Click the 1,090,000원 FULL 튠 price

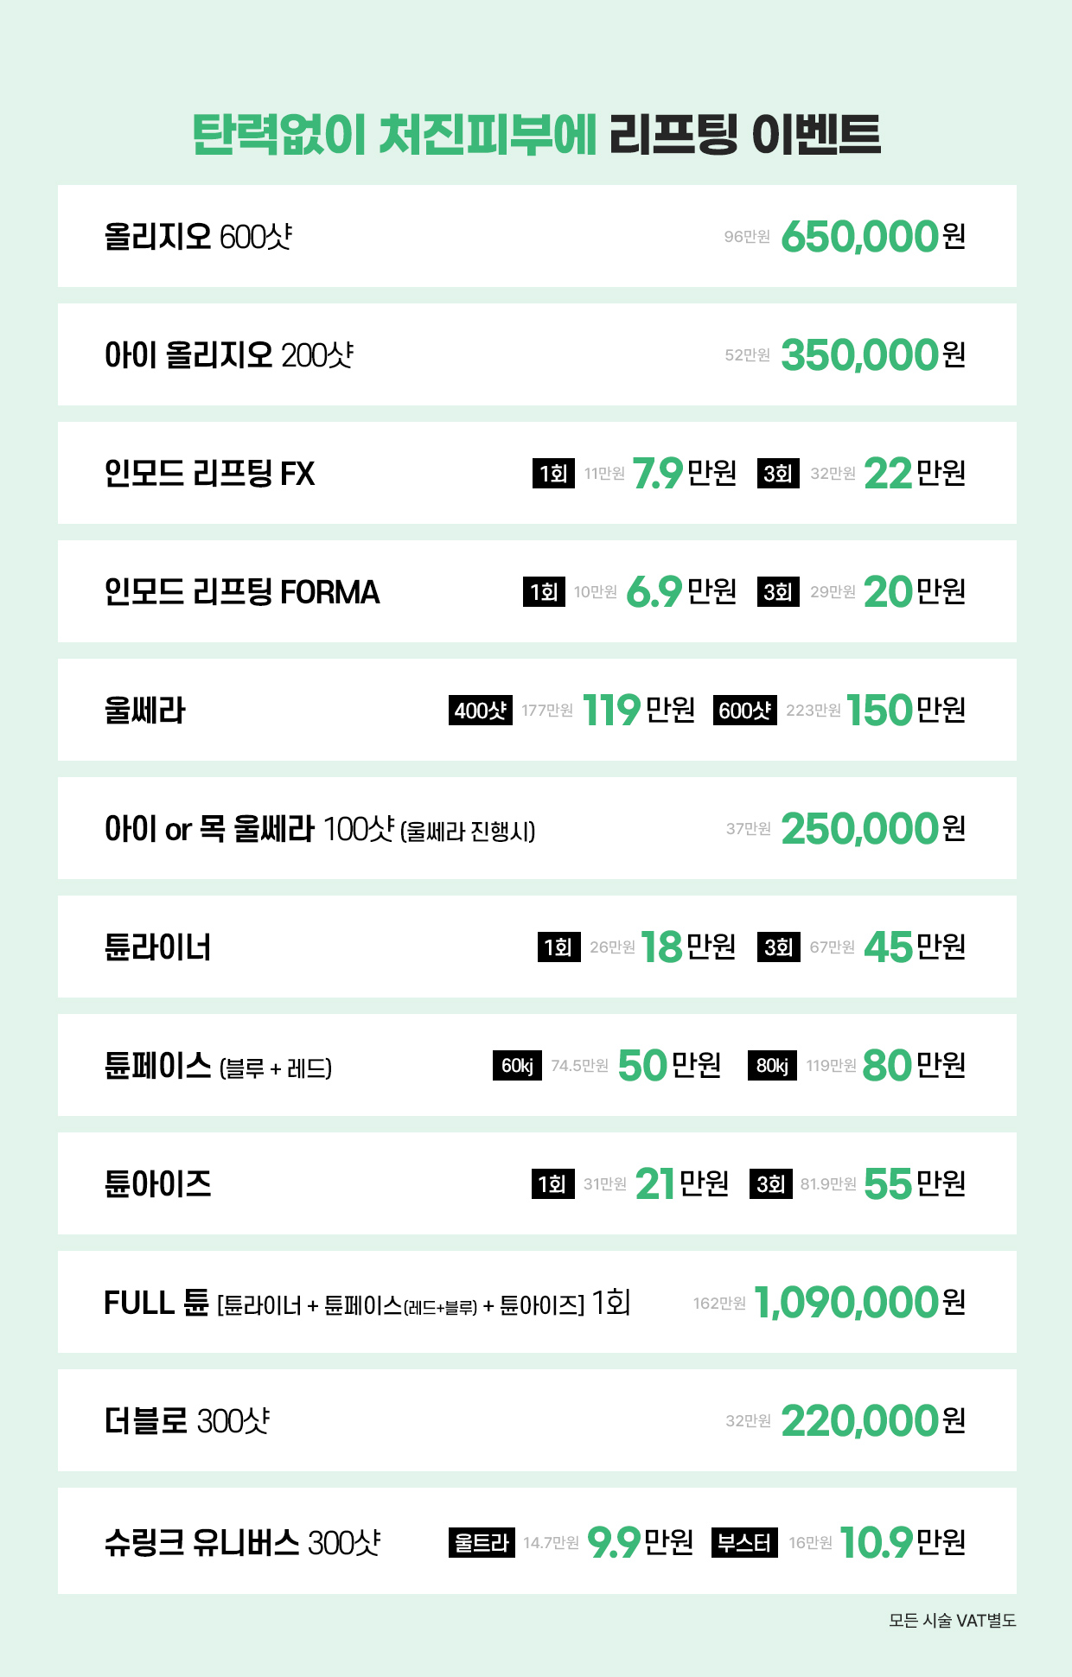[859, 1303]
